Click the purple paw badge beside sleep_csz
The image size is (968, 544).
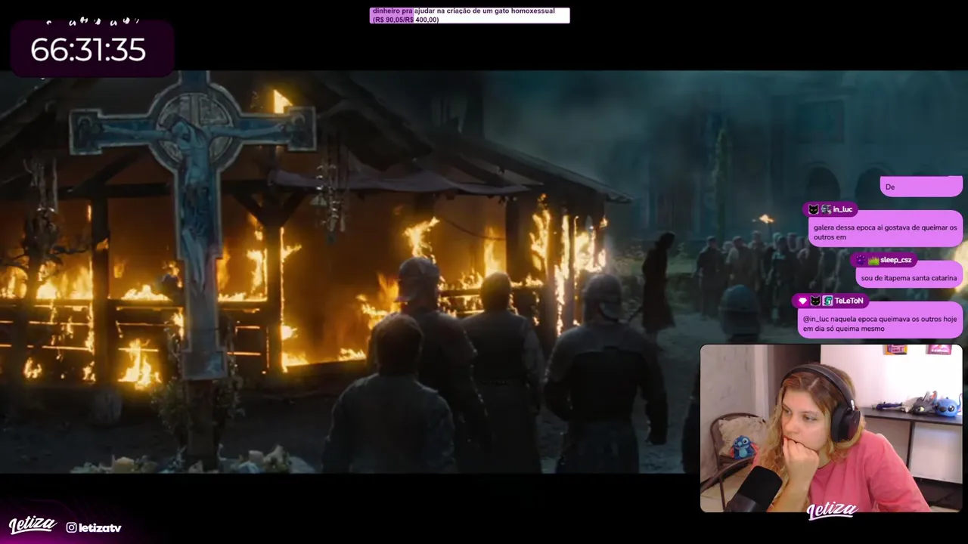point(861,260)
